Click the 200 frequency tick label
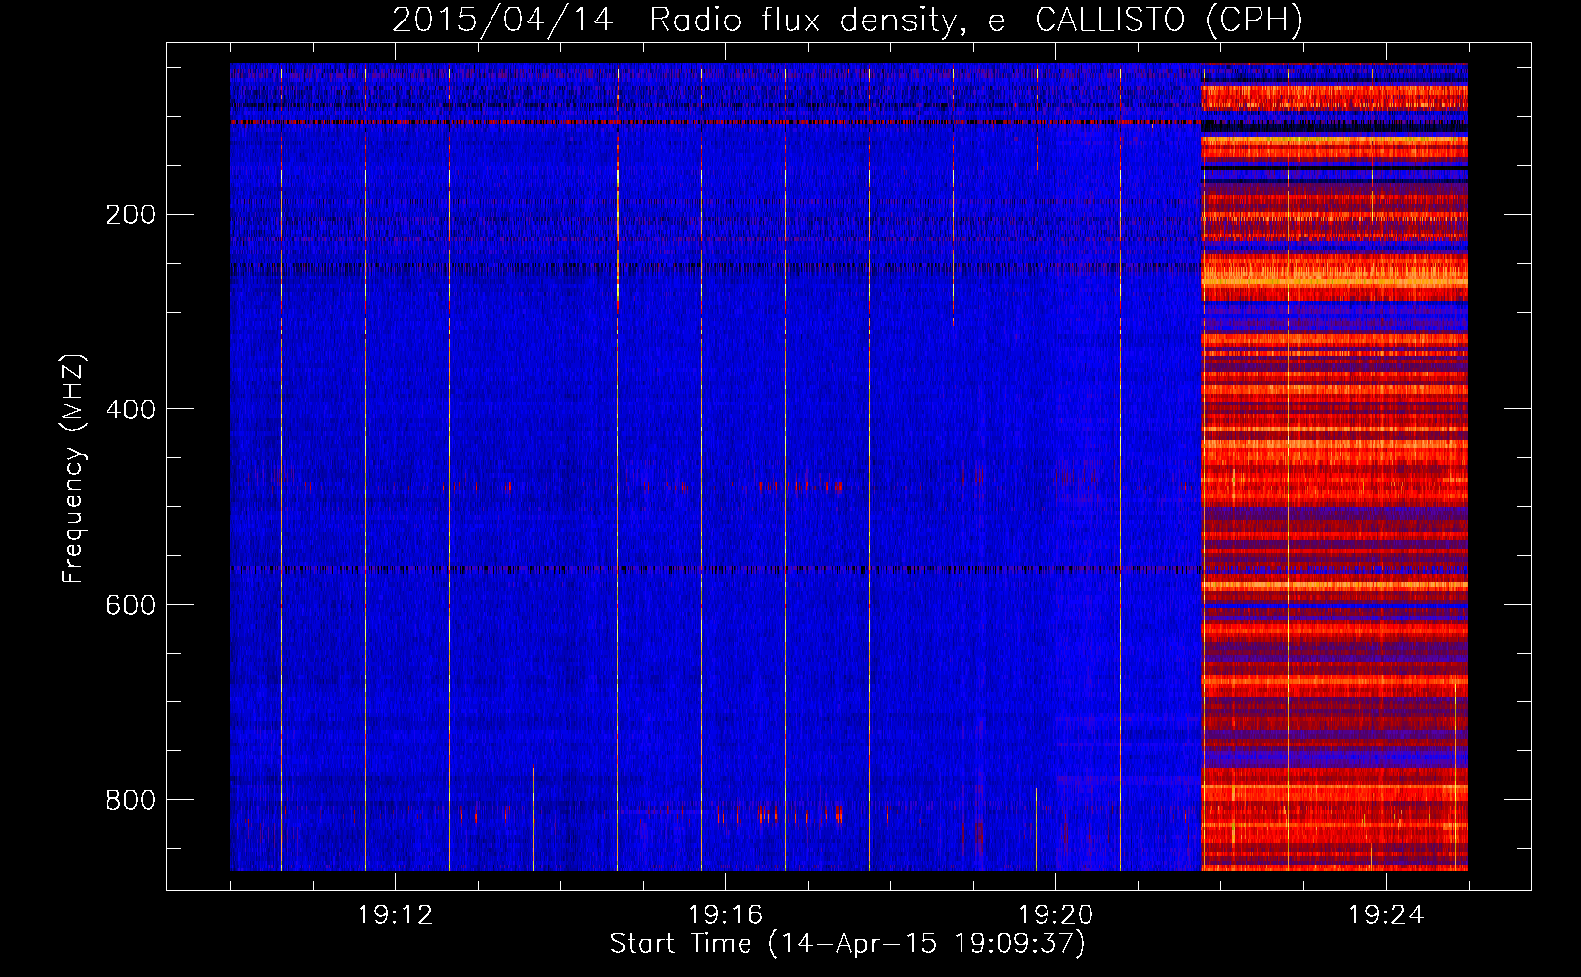 tap(131, 214)
